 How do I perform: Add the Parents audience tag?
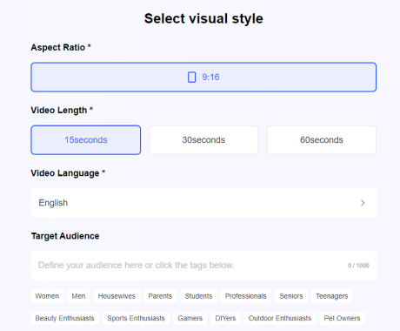160,296
